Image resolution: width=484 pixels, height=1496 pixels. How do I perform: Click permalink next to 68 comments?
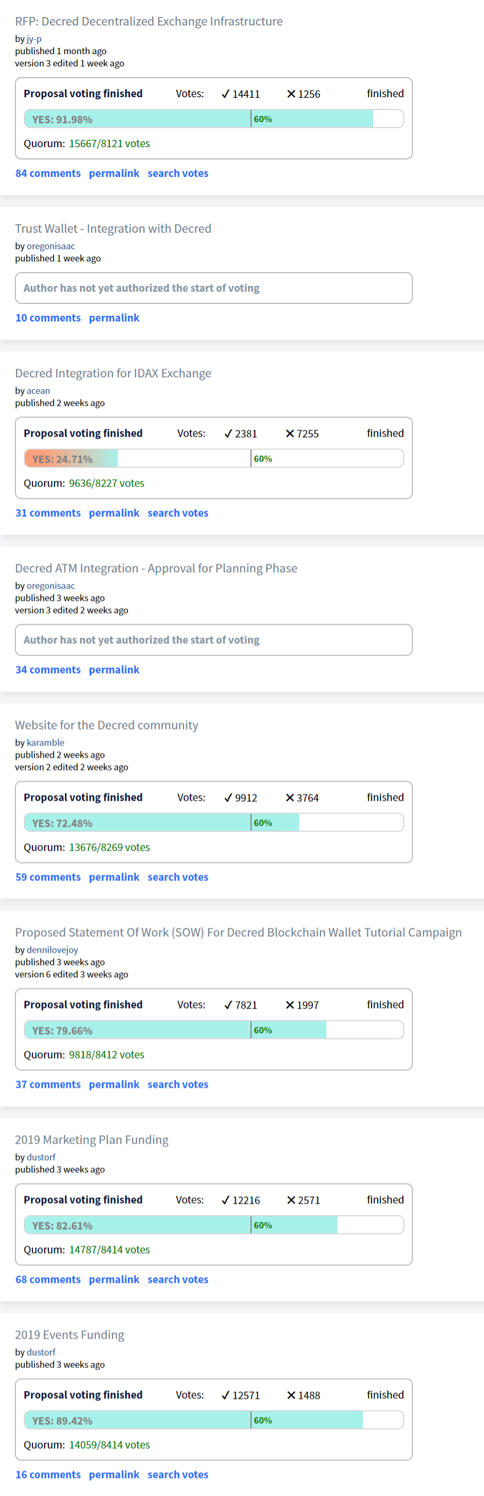(x=114, y=1279)
